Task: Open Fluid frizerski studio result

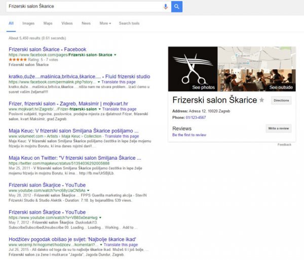Action: point(80,76)
